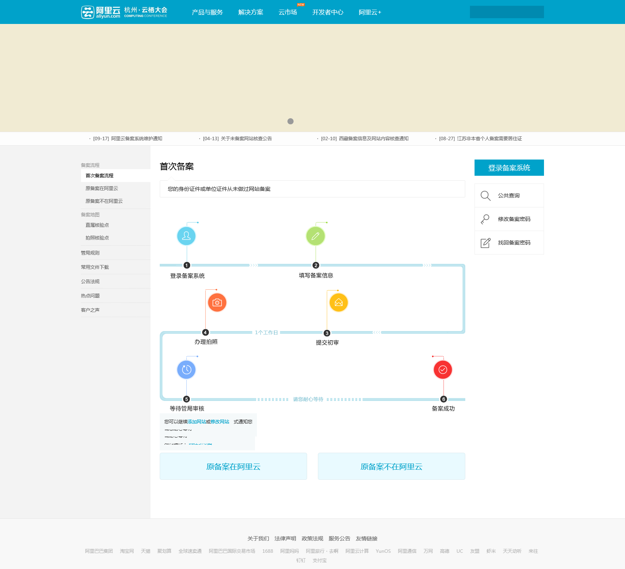Open 云市场 in the top navigation
This screenshot has height=569, width=625.
288,12
